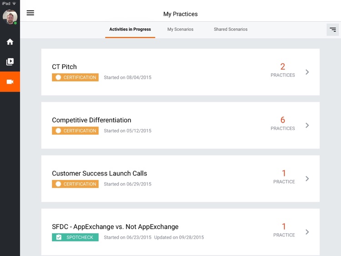Open the CT Pitch activity title
Screen dimensions: 341x256
65,67
